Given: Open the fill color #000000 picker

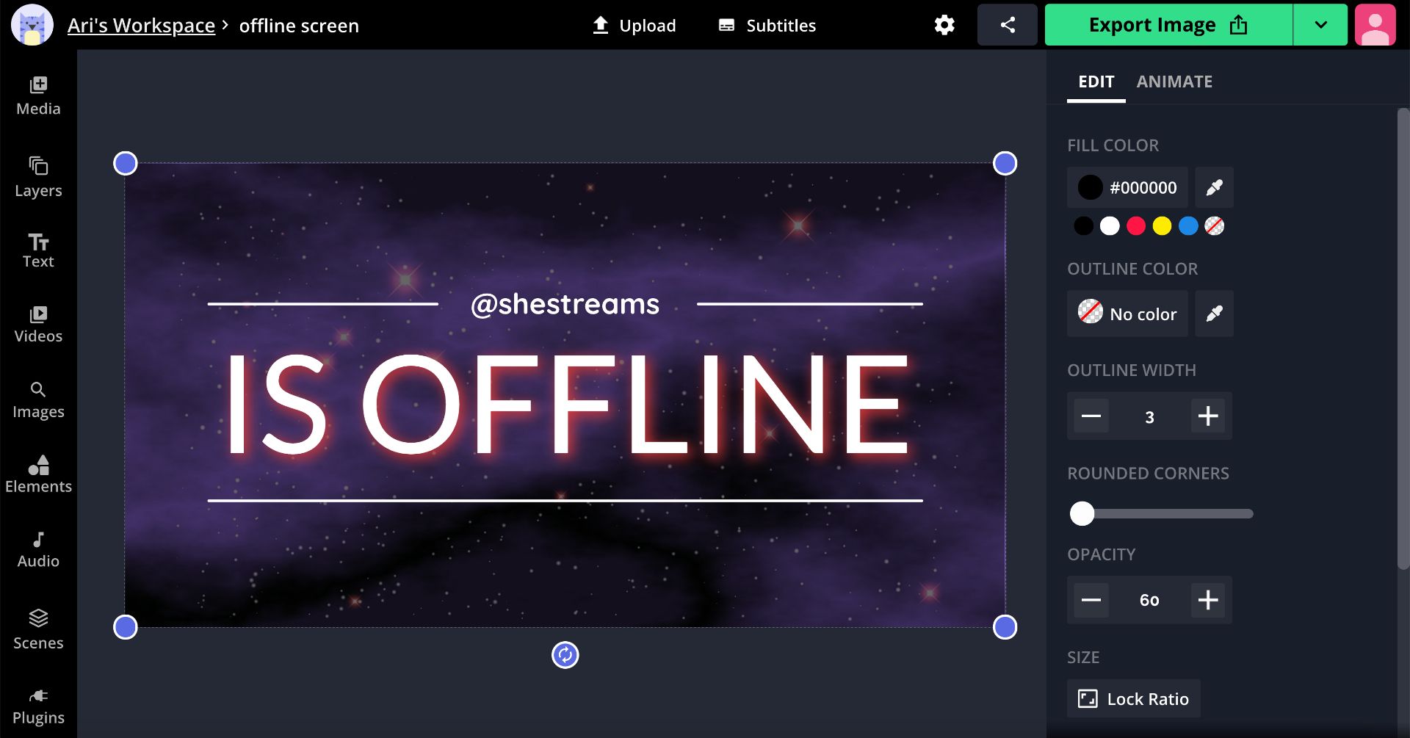Looking at the screenshot, I should (x=1127, y=188).
